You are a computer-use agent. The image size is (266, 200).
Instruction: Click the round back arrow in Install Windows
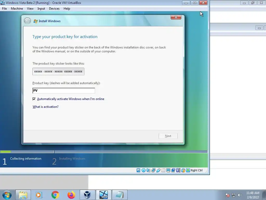pyautogui.click(x=27, y=21)
